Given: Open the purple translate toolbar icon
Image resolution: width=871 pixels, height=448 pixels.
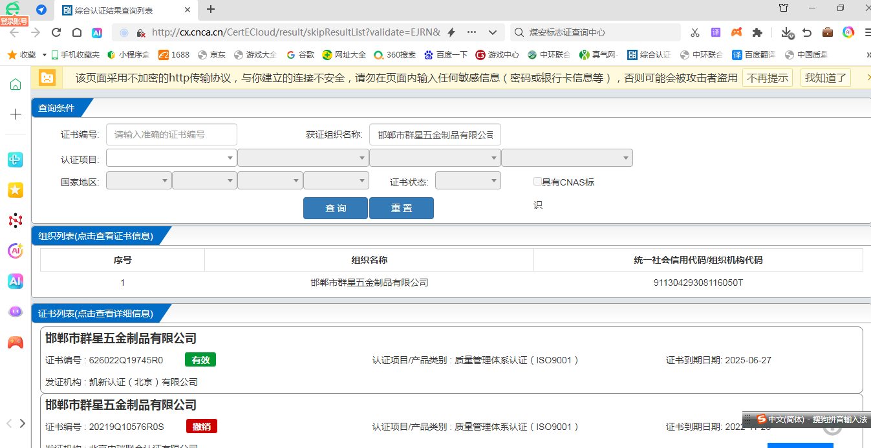Looking at the screenshot, I should click(716, 32).
